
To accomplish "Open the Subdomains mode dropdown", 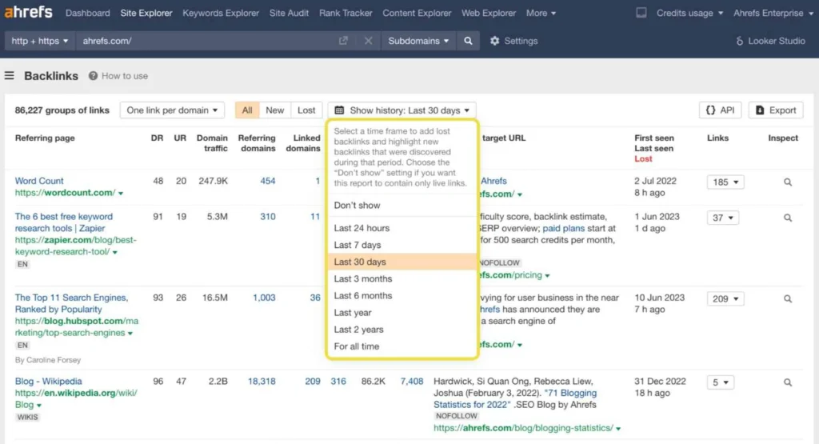I will click(418, 41).
